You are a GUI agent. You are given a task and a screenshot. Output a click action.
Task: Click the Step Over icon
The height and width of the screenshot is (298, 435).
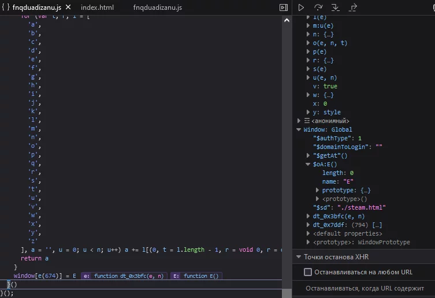click(318, 8)
